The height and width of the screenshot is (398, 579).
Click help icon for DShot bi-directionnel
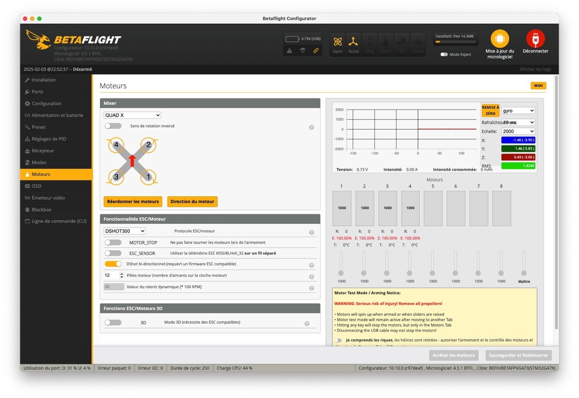312,265
